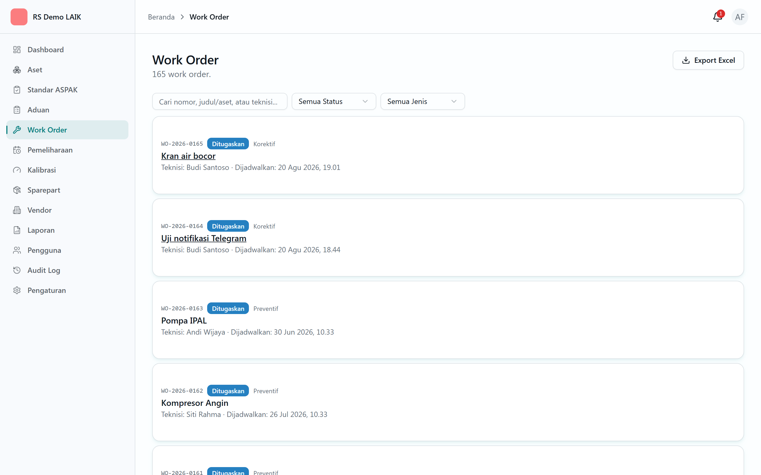Click the Pengaturan gear icon
This screenshot has height=475, width=761.
[17, 290]
